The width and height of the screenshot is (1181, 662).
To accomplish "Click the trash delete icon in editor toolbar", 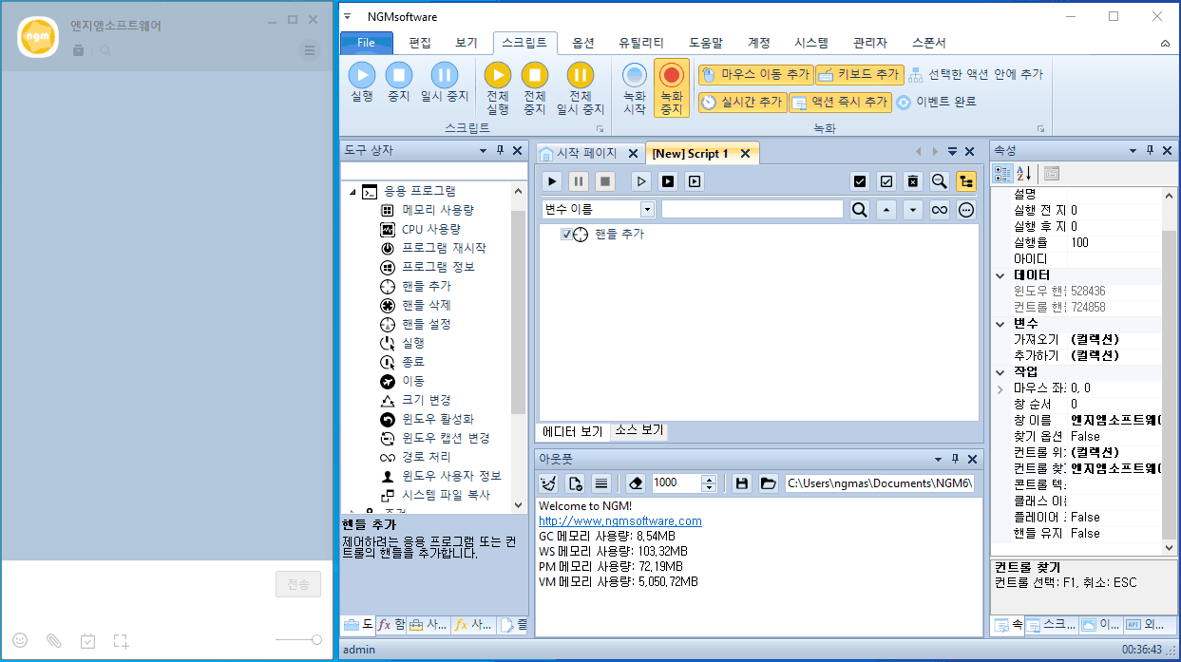I will (x=913, y=181).
